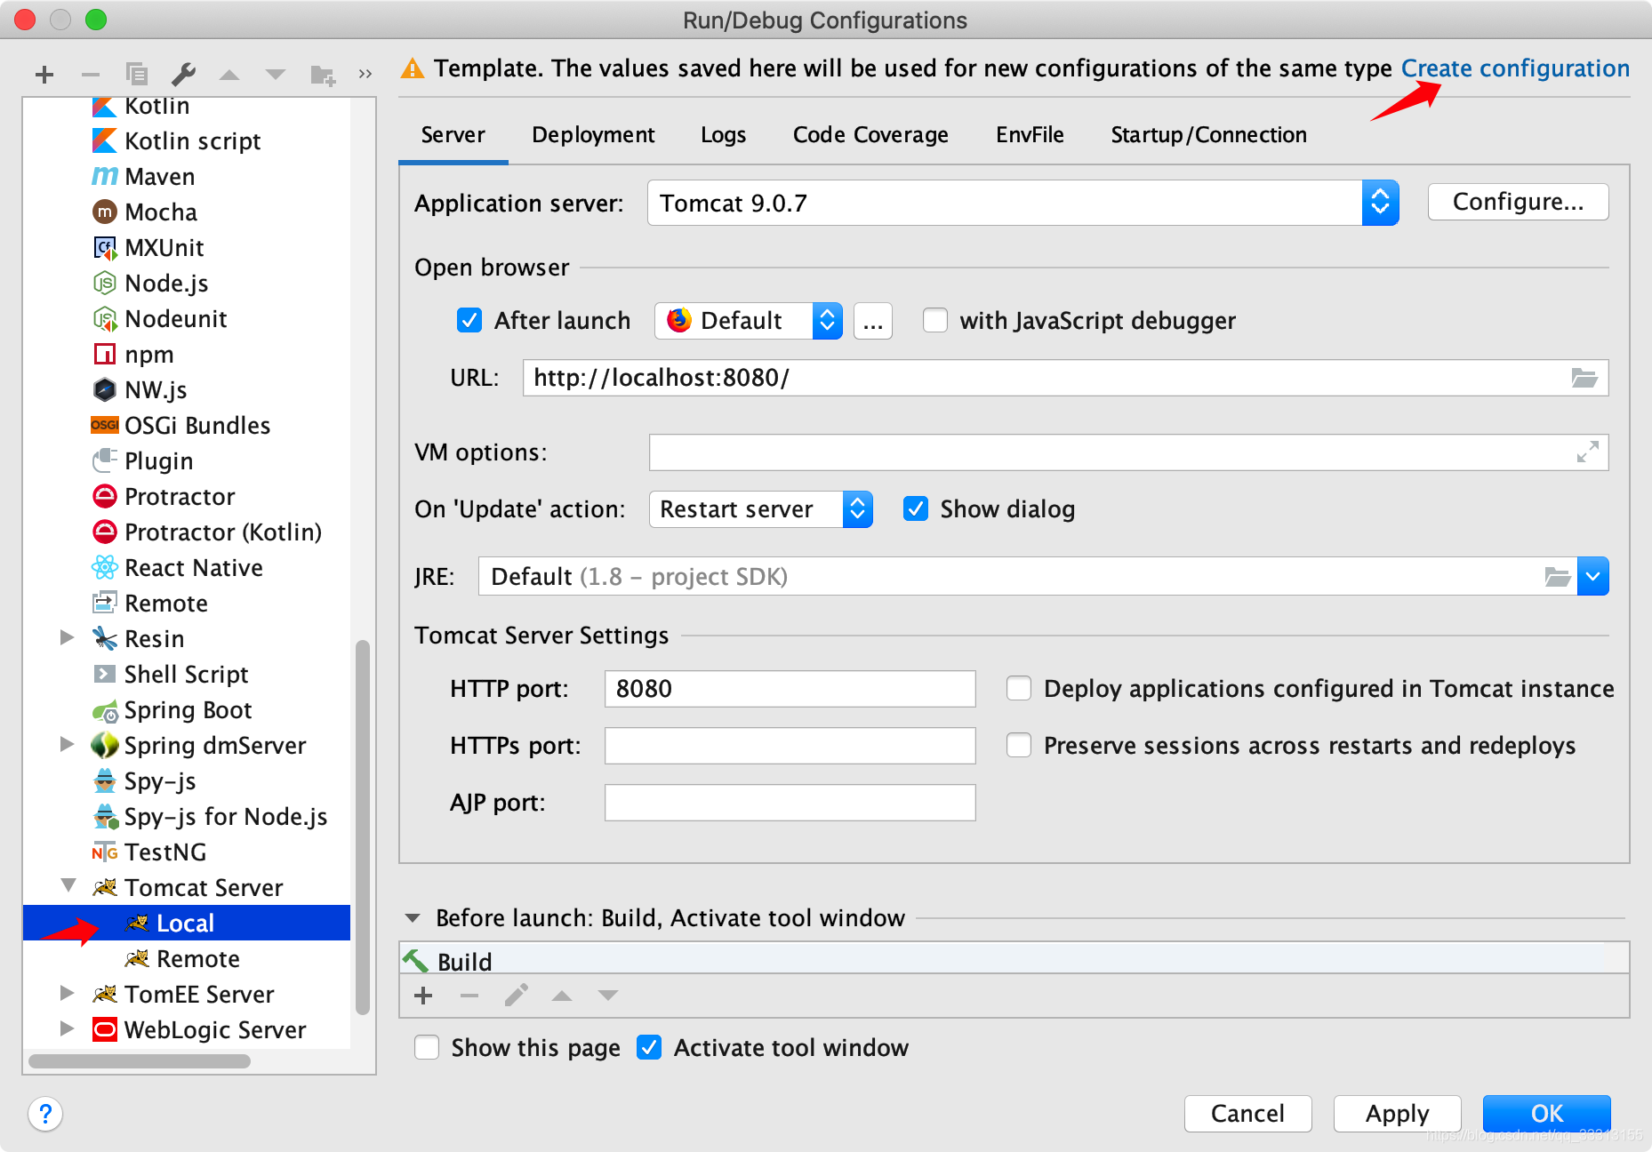Click the add before-launch task plus icon
Screen dimensions: 1652x1152
(x=423, y=996)
